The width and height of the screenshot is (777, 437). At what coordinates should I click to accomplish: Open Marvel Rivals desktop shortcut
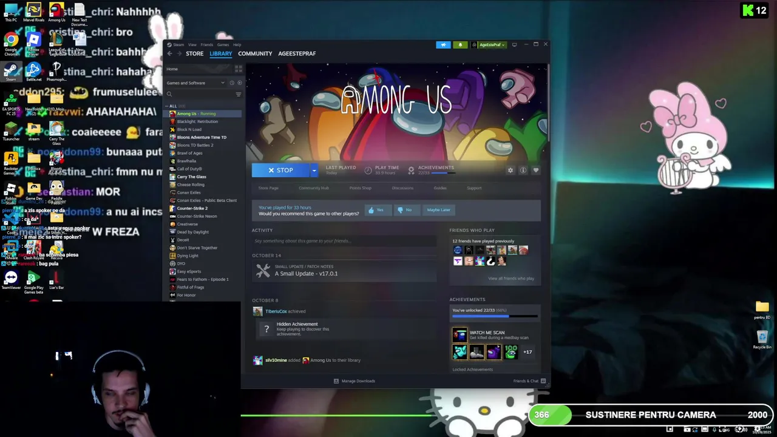tap(33, 12)
